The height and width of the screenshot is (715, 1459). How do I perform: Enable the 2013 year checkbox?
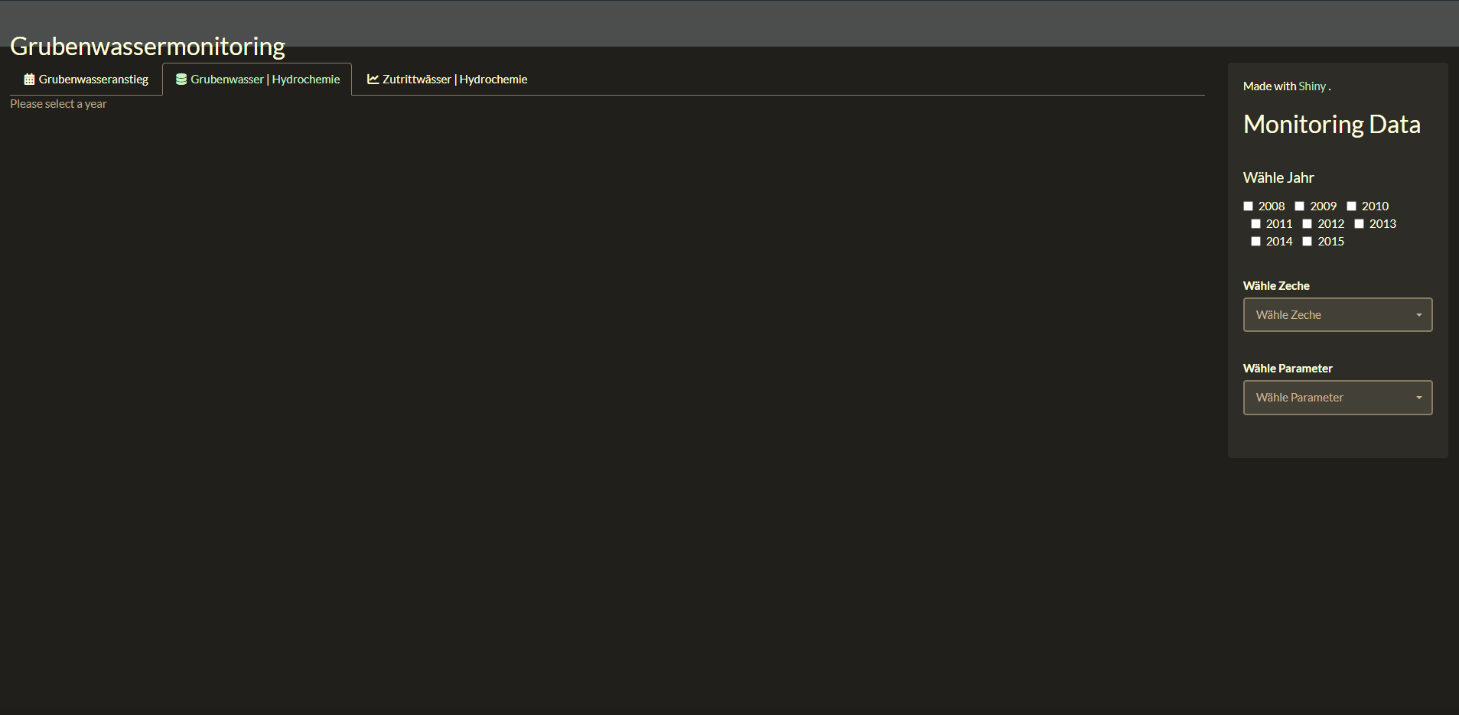click(1360, 224)
